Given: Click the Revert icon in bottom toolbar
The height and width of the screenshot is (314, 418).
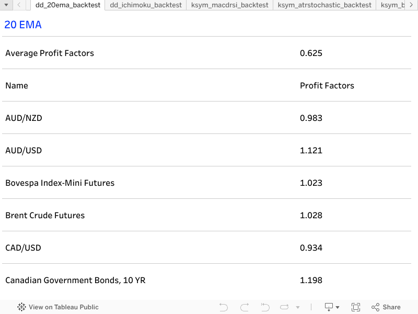Looking at the screenshot, I should tap(265, 307).
